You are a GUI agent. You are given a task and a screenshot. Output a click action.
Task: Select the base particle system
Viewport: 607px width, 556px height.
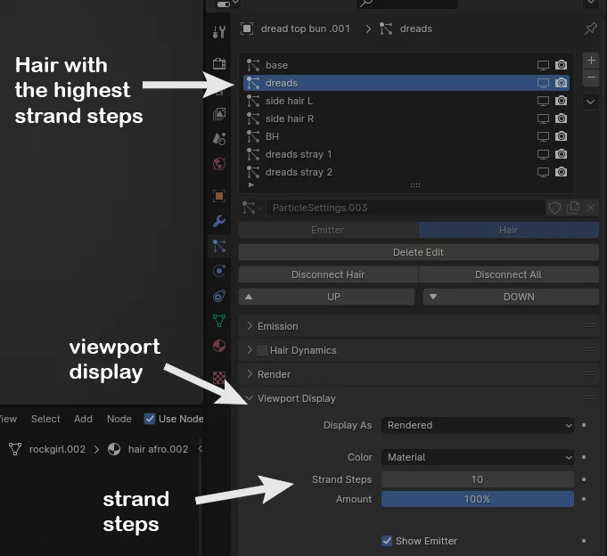406,65
